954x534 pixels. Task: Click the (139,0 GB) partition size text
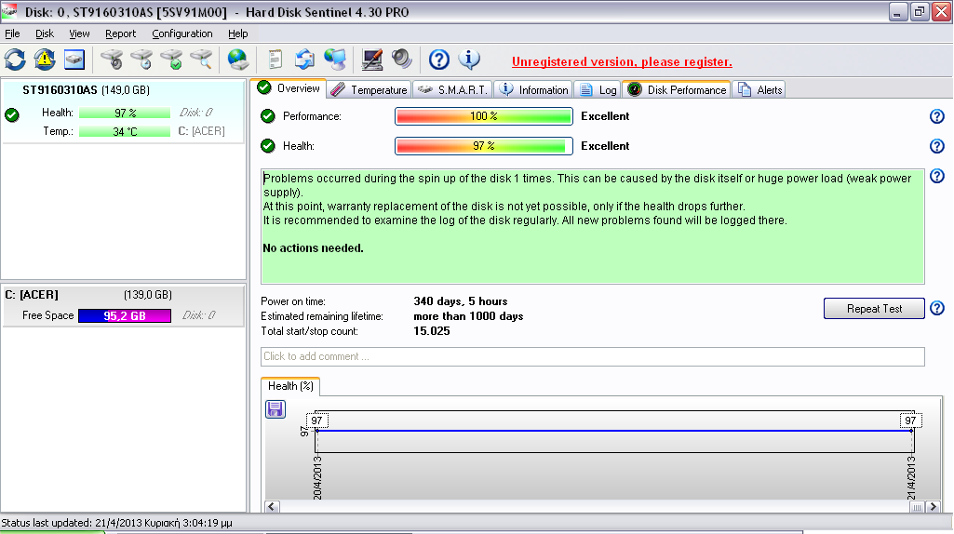[x=148, y=295]
